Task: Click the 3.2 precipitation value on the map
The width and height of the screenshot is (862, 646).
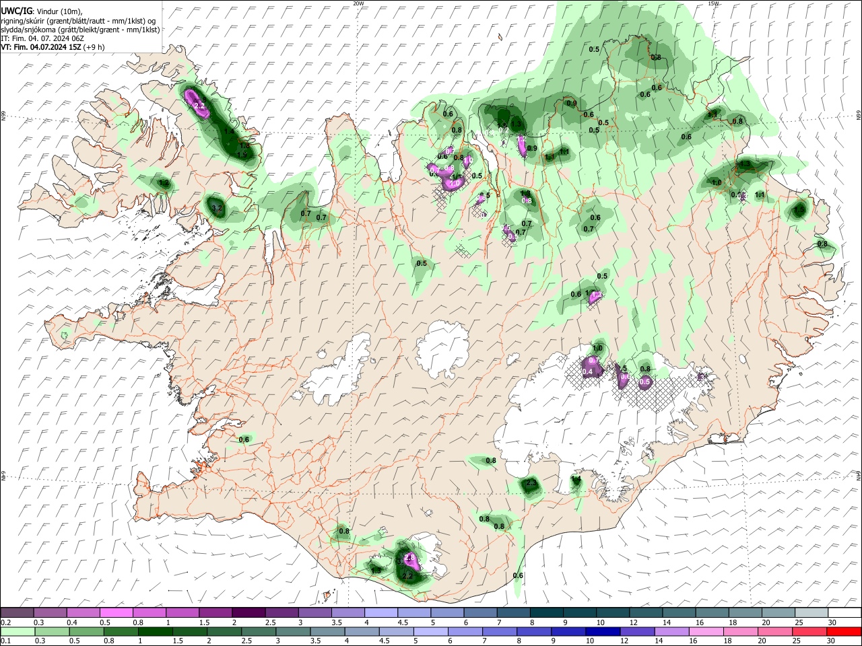Action: (x=217, y=209)
